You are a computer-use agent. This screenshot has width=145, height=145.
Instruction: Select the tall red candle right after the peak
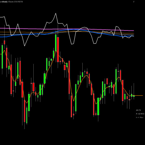(x=58, y=50)
